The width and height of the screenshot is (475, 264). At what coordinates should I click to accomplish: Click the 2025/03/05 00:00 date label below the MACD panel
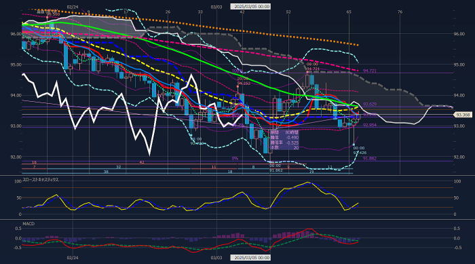pyautogui.click(x=250, y=258)
